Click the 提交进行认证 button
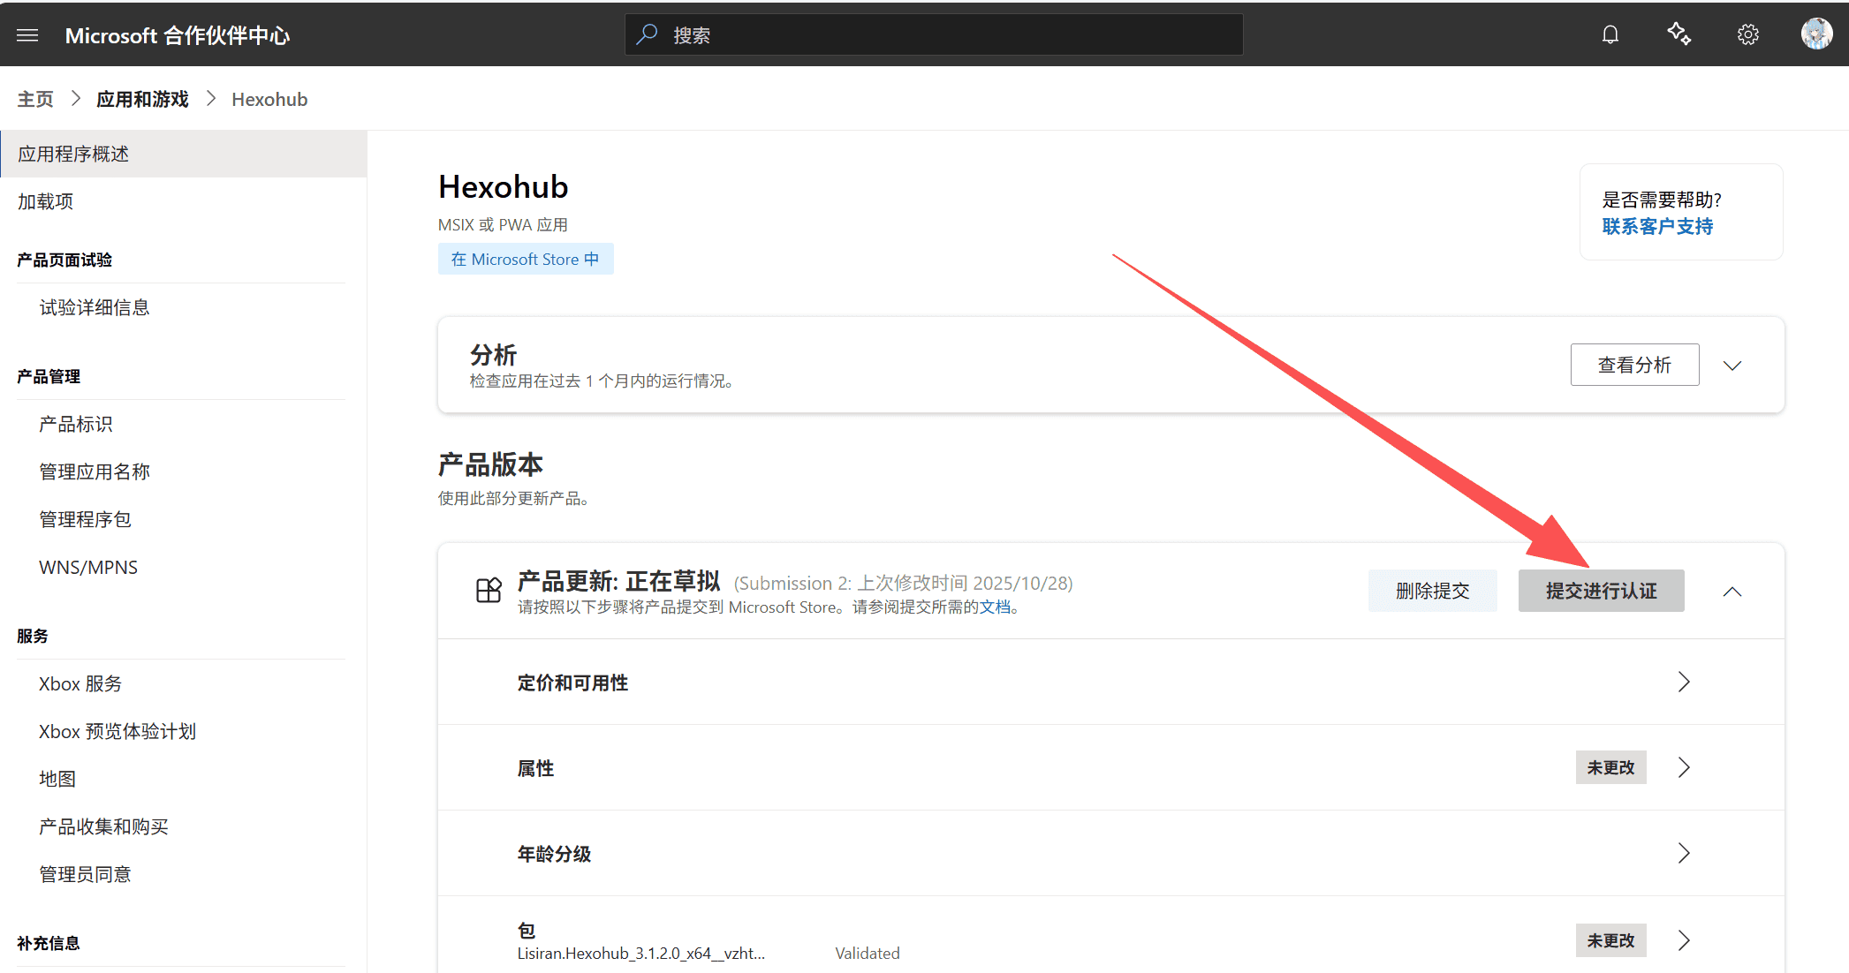The height and width of the screenshot is (973, 1849). point(1601,591)
